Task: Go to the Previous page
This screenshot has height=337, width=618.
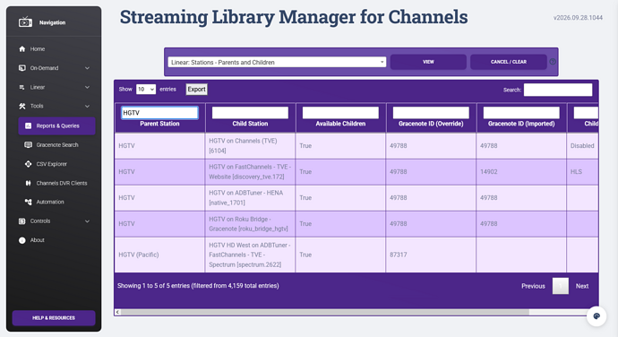Action: (533, 286)
